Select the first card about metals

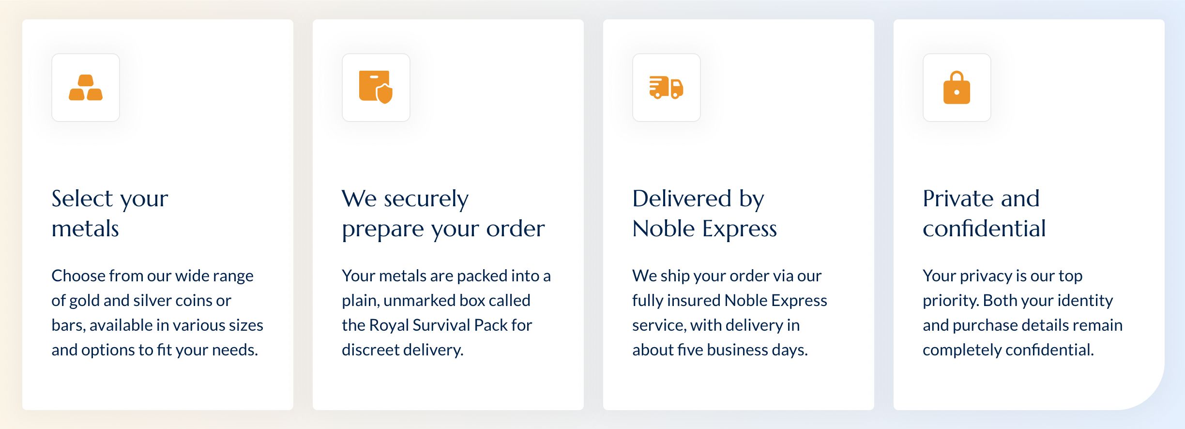pyautogui.click(x=158, y=214)
